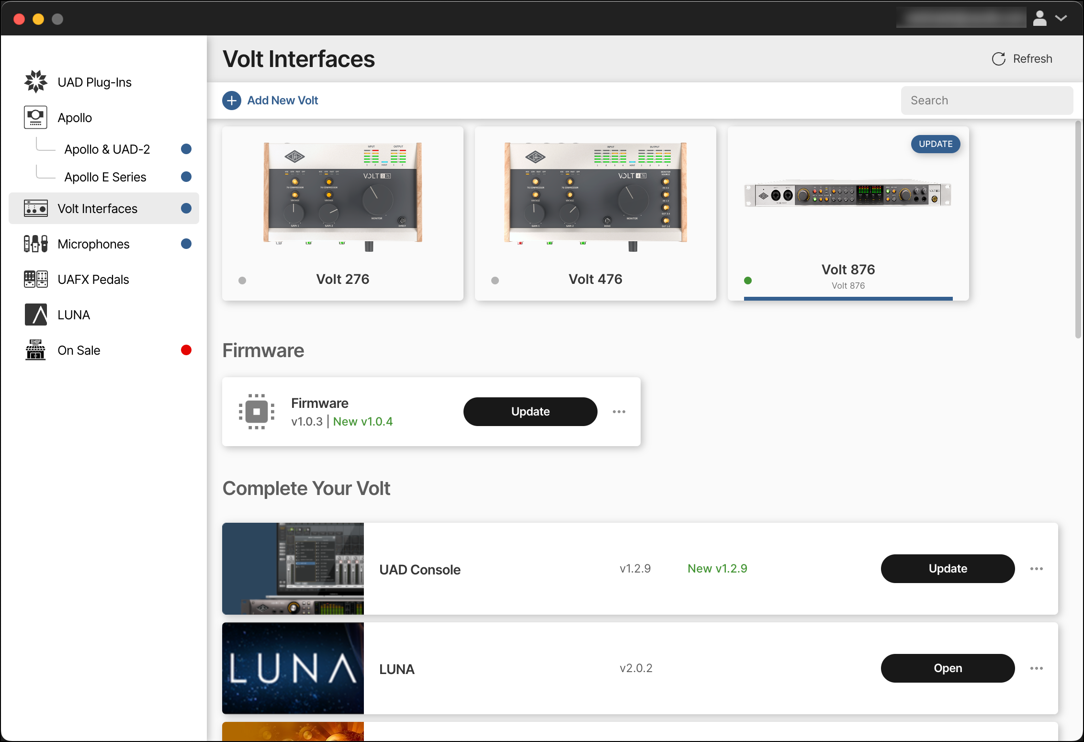Click the On Sale shop icon
Viewport: 1084px width, 742px height.
coord(35,350)
